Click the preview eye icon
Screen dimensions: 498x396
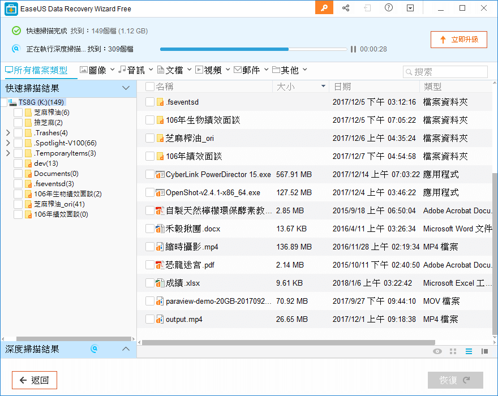coord(437,351)
